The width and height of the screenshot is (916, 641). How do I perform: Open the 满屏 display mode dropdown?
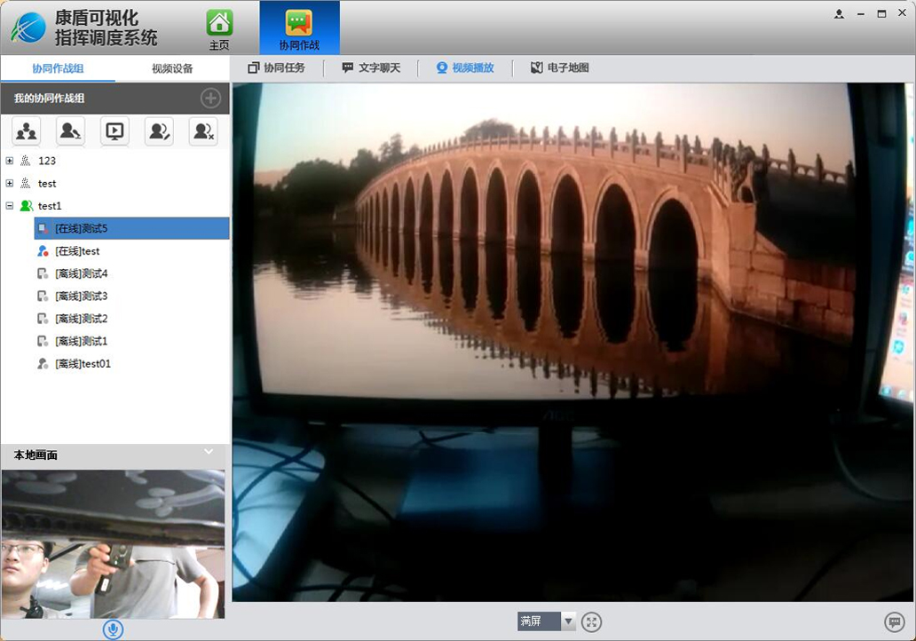(x=568, y=621)
